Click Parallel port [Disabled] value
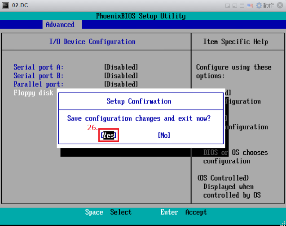Image resolution: width=286 pixels, height=226 pixels. click(x=121, y=84)
